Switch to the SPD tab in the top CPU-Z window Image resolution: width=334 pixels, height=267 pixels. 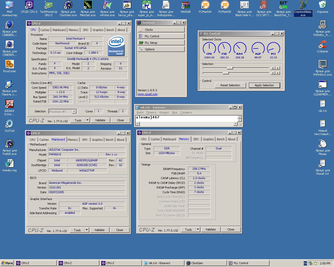[x=86, y=30]
